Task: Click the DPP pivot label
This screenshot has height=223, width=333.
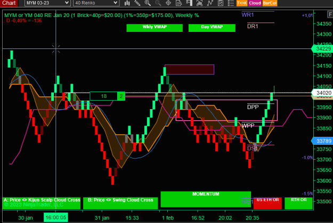Action: 253,107
